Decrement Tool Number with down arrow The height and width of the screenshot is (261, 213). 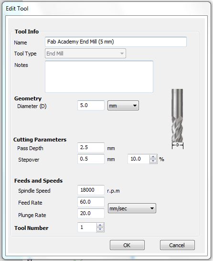coord(100,229)
